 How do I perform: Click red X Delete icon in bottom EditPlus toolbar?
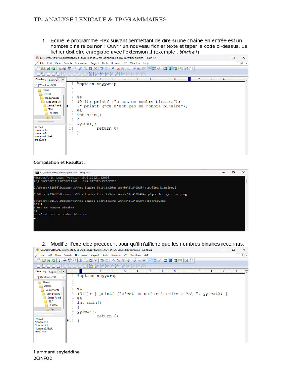tap(96, 260)
